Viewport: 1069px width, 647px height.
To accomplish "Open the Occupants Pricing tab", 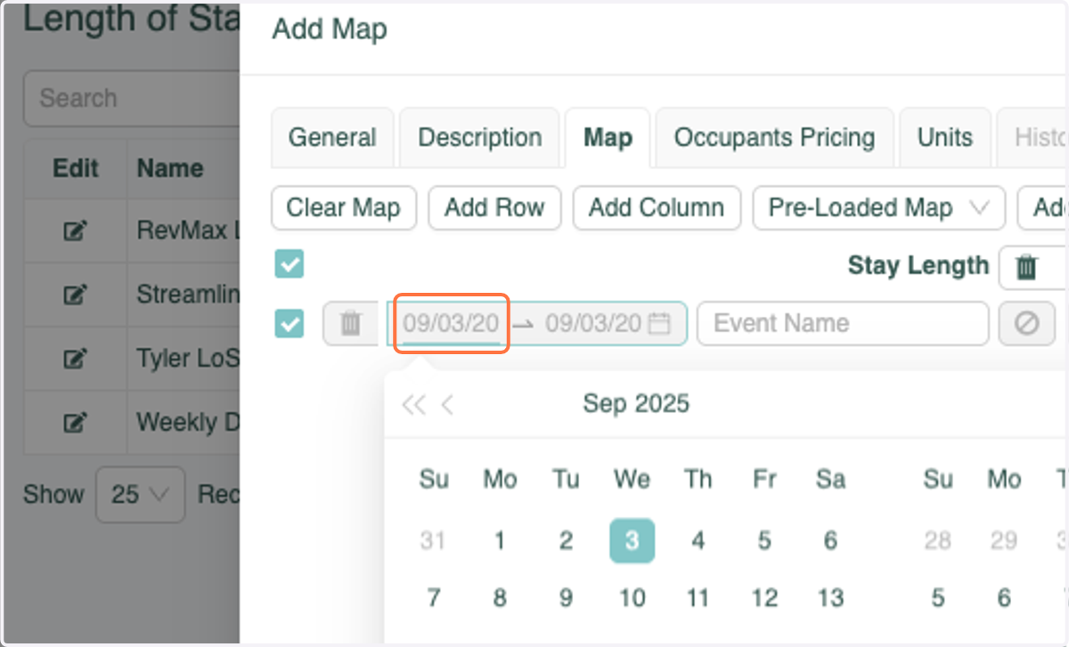I will [x=774, y=138].
